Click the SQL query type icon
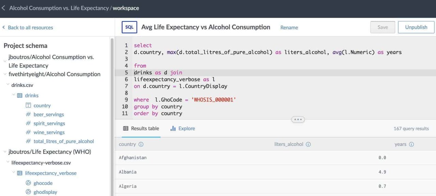 (x=129, y=27)
